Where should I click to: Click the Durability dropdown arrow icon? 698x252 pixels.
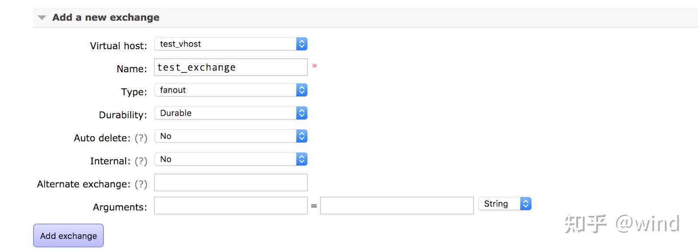pos(301,113)
